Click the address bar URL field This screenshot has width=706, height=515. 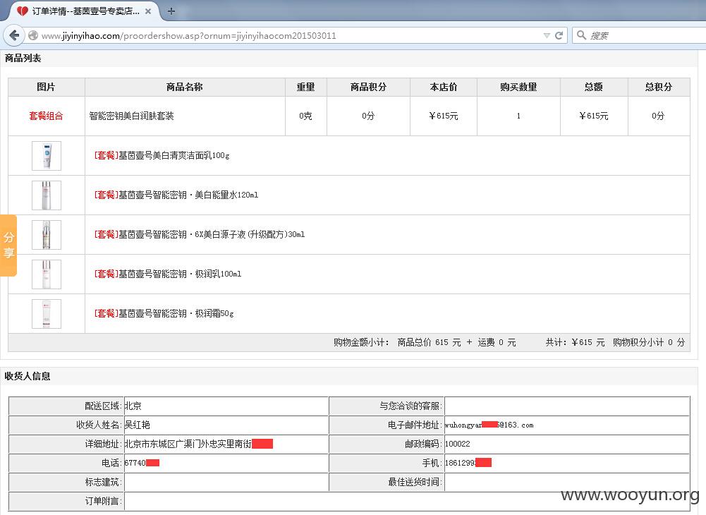(288, 35)
